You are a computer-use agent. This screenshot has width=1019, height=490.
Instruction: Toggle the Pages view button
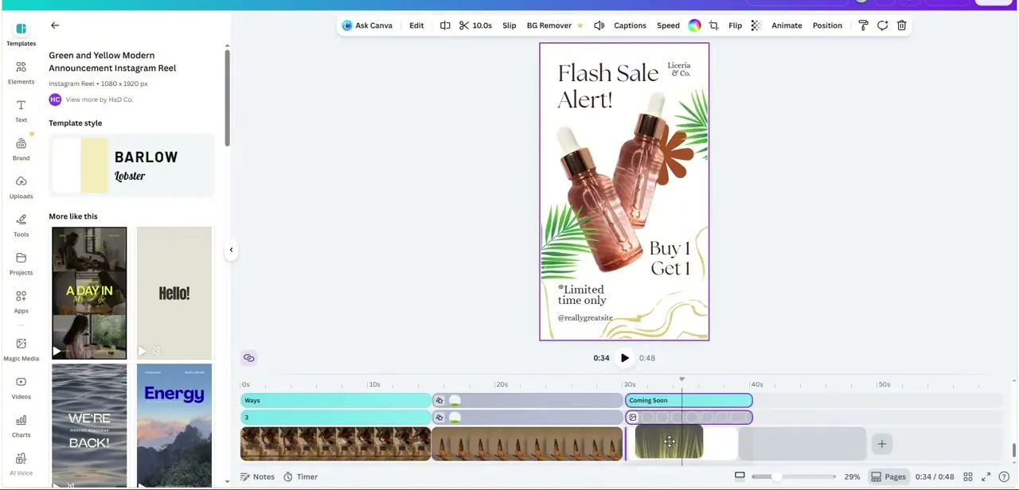[888, 476]
